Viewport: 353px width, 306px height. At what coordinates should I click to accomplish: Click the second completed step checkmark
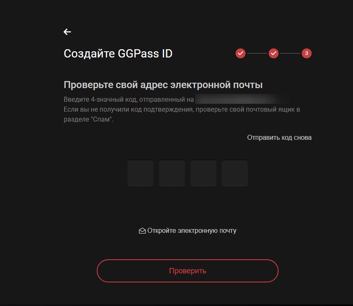tap(273, 53)
